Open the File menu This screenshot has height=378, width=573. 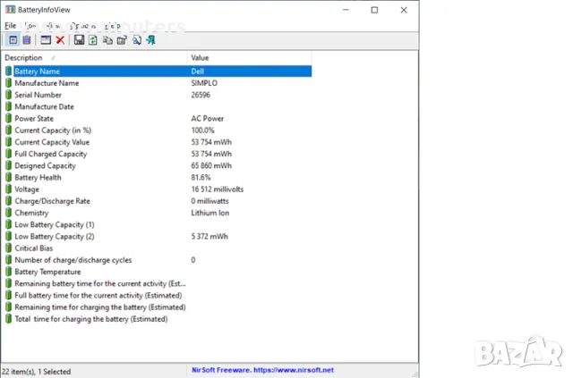pyautogui.click(x=10, y=26)
